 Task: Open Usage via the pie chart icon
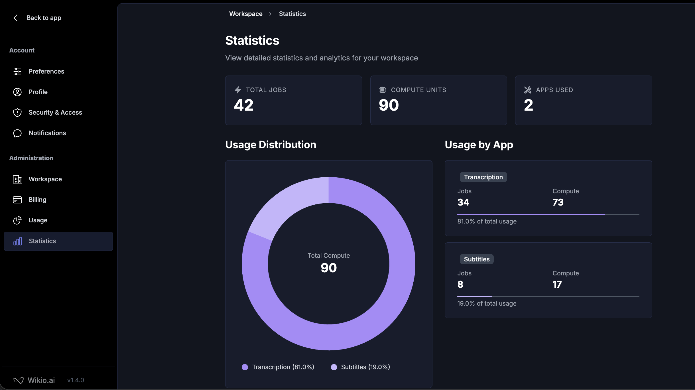(x=17, y=220)
